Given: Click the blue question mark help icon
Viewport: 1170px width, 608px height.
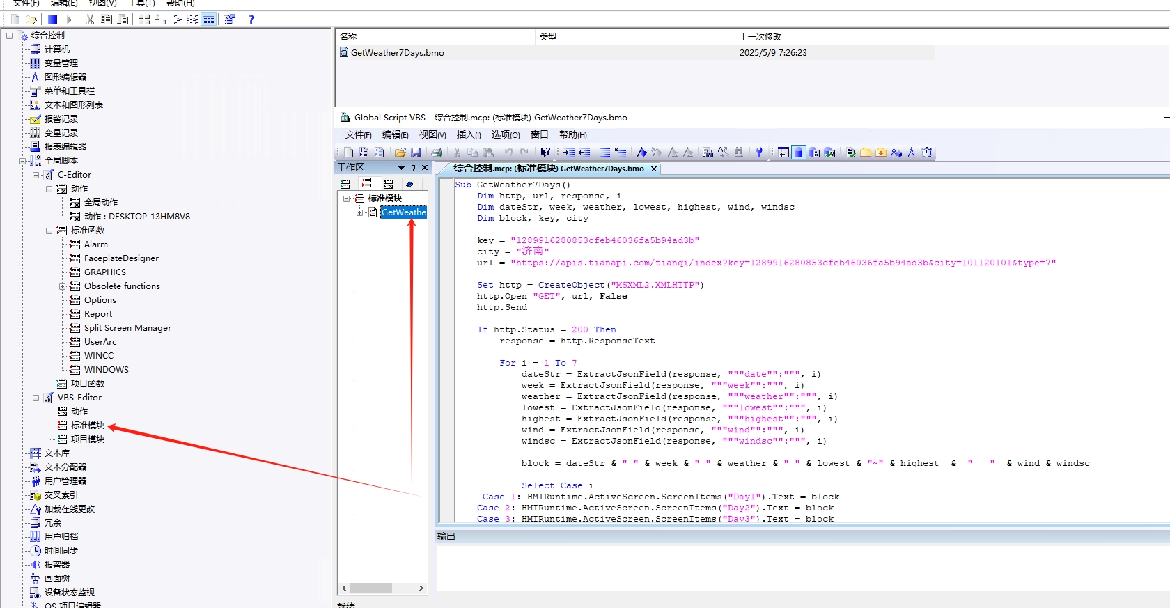Looking at the screenshot, I should [x=251, y=20].
